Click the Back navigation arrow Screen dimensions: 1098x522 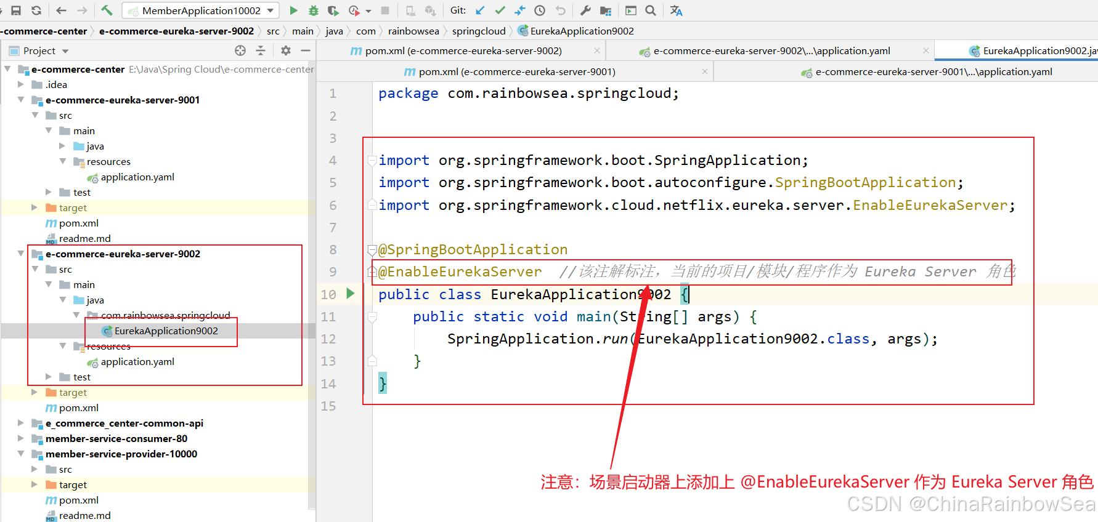point(61,10)
